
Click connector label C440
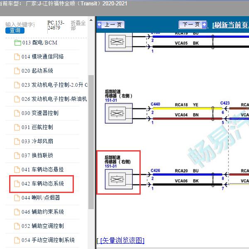pyautogui.click(x=155, y=104)
